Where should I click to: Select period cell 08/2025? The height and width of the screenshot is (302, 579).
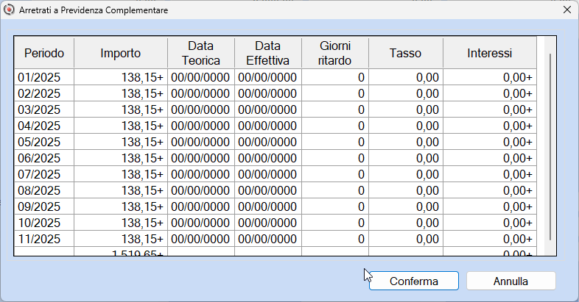coord(44,191)
